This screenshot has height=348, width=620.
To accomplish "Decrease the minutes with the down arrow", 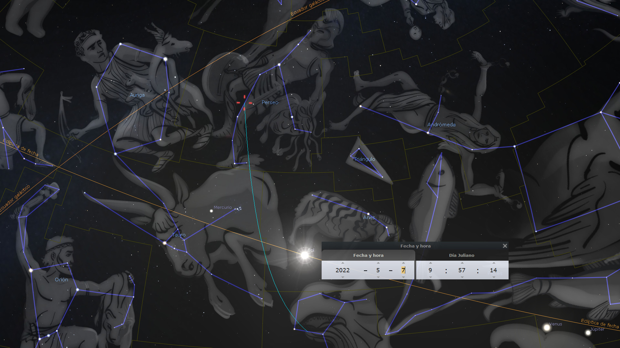I will [x=462, y=277].
